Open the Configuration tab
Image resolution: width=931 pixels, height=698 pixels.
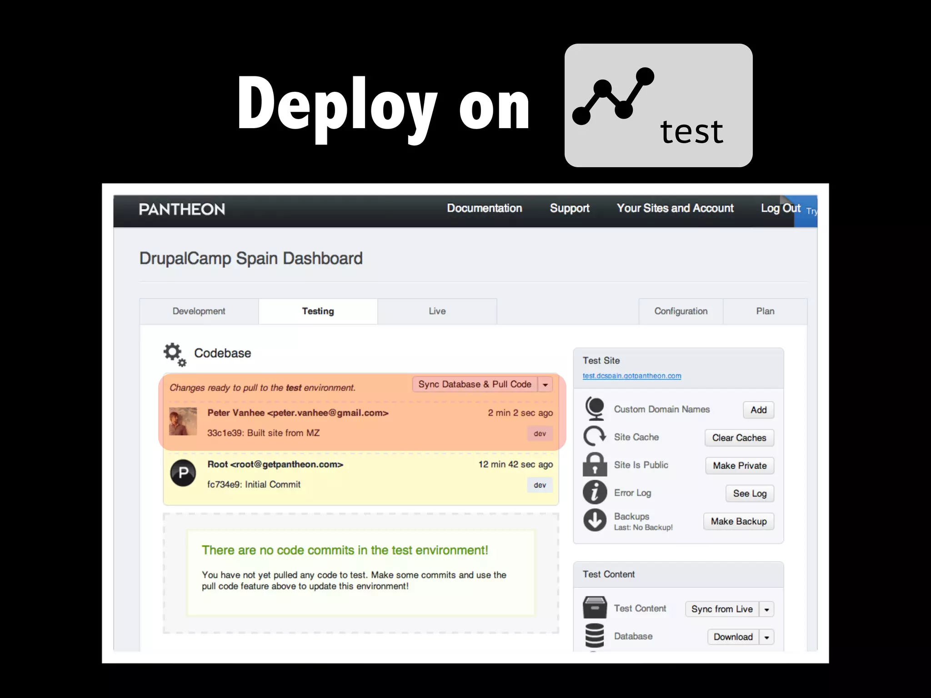tap(681, 311)
